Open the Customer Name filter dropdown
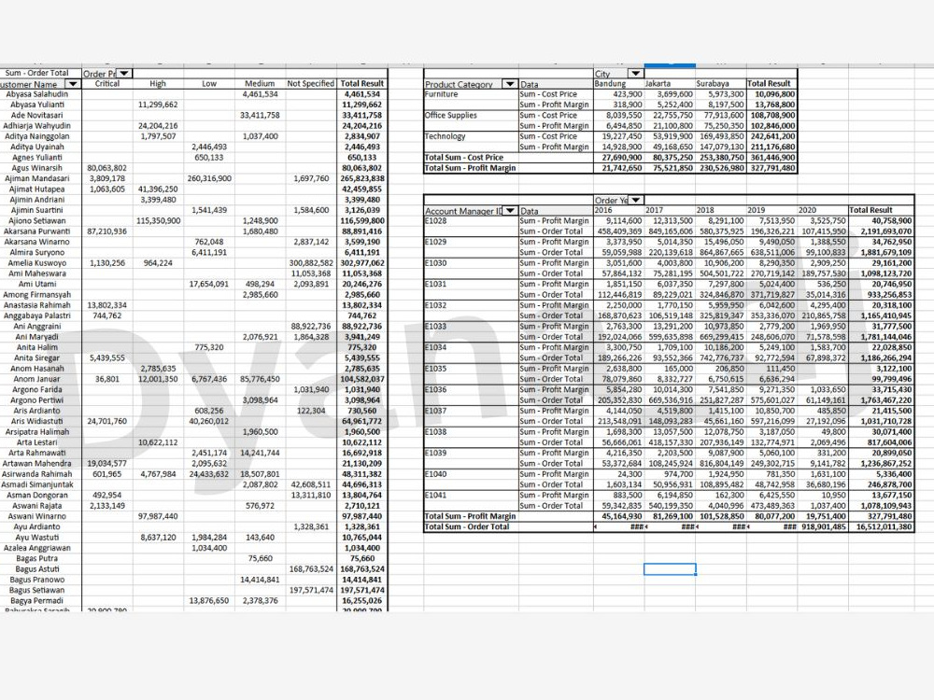This screenshot has height=700, width=934. pos(72,84)
